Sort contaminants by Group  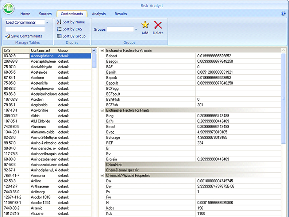pos(71,36)
